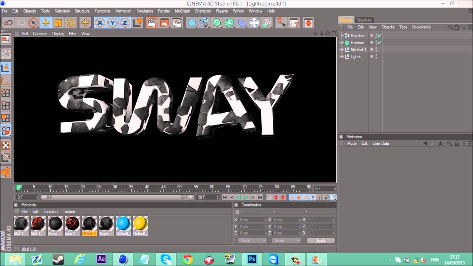Activate the Rotate tool

71,23
